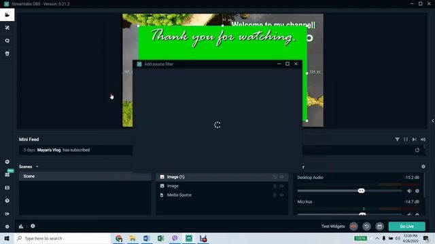Click the Mixer panel vertical scrollbar

(x=424, y=185)
